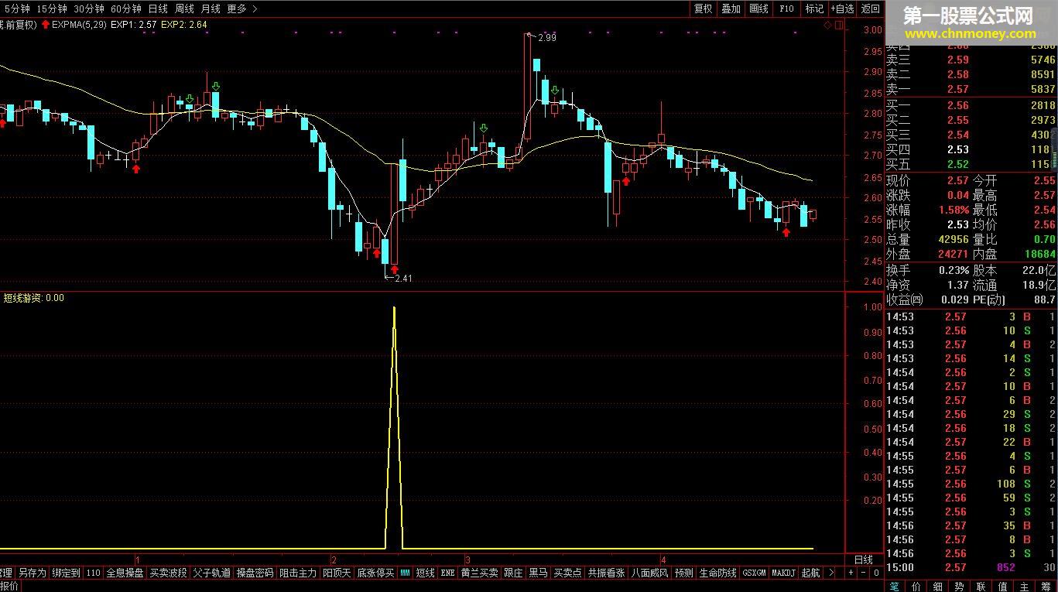
Task: Switch to the 主 main-force tab
Action: tap(1025, 587)
